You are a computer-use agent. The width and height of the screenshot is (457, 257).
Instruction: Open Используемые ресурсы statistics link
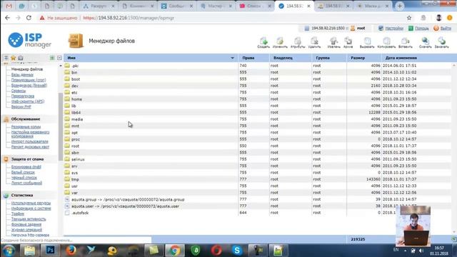click(x=31, y=203)
